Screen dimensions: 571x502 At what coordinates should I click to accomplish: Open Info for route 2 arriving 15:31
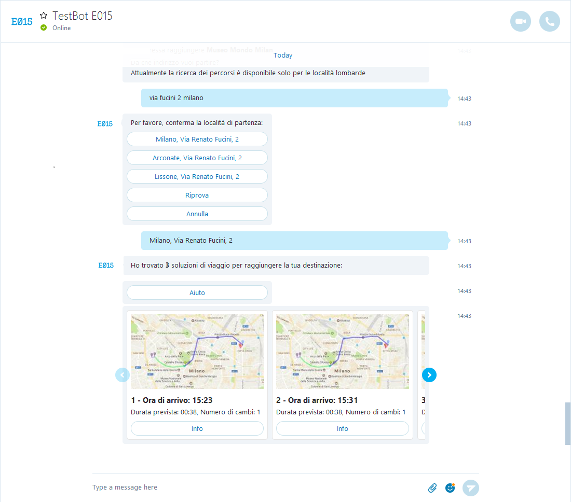coord(343,428)
